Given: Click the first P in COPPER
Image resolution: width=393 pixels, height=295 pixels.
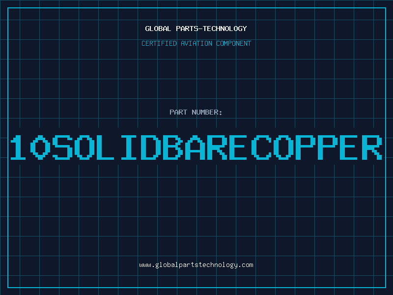Looking at the screenshot, I should [306, 147].
